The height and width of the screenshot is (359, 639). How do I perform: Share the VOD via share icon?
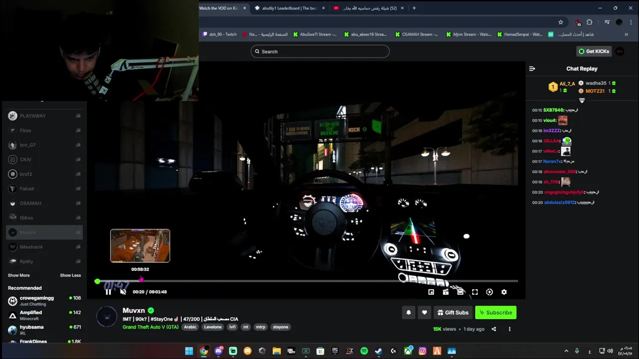click(x=494, y=329)
